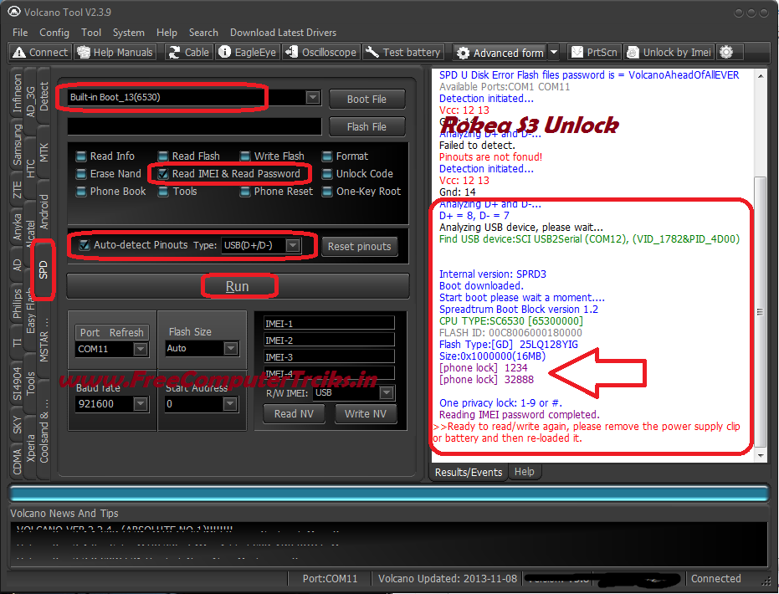Enable the Phone Reset checkbox
Image resolution: width=779 pixels, height=594 pixels.
click(245, 192)
